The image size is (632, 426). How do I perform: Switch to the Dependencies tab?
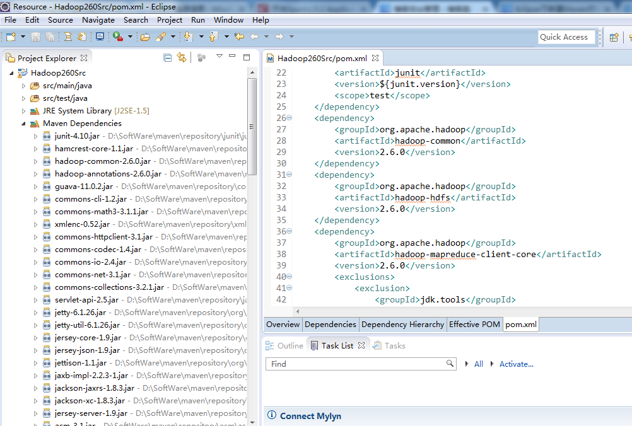331,325
